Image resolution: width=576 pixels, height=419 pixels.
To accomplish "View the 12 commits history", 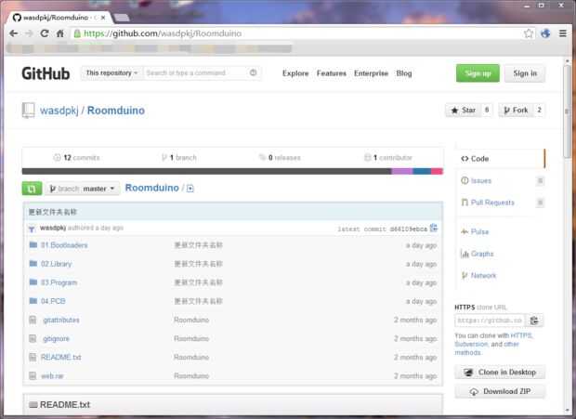I will pos(76,158).
